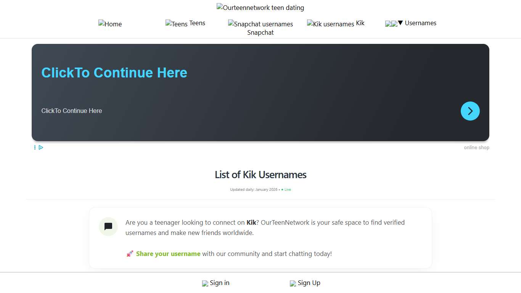
Task: Click the Snapchat usernames icon
Action: (231, 24)
